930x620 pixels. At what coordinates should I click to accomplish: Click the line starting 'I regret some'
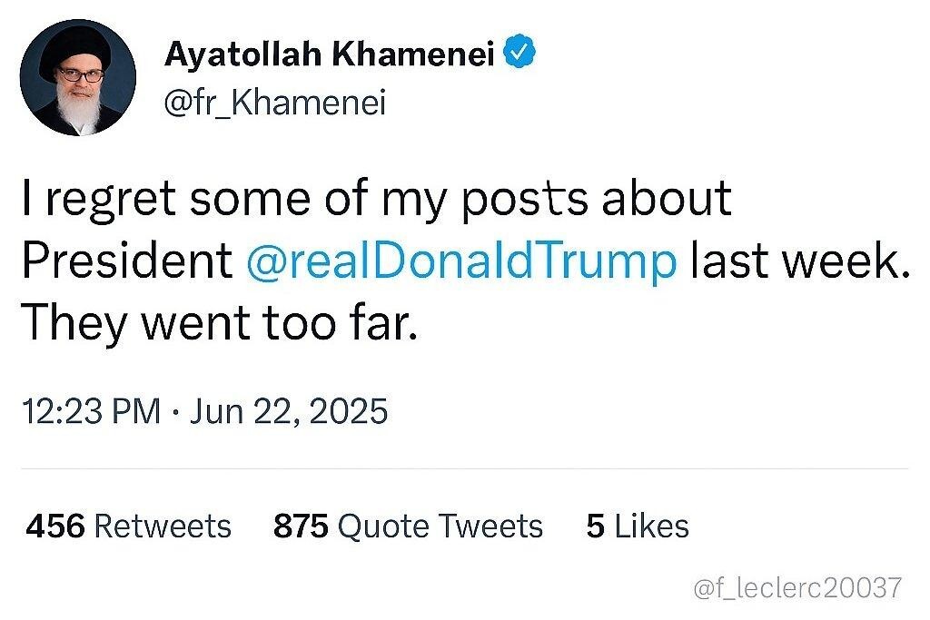point(376,200)
